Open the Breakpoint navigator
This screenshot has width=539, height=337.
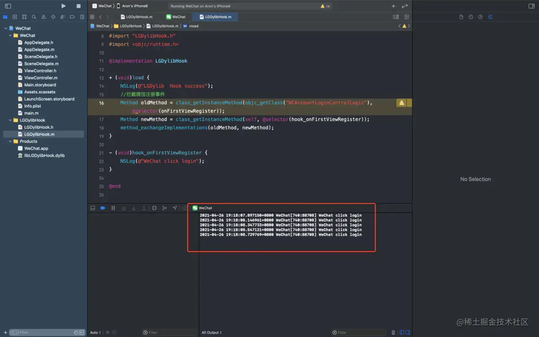coord(72,17)
